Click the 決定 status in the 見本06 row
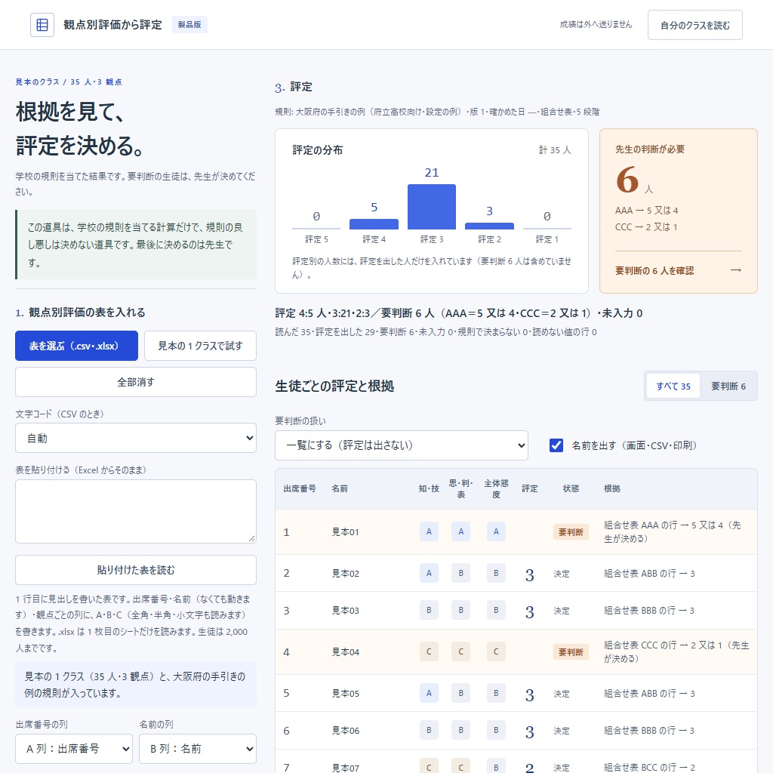This screenshot has width=773, height=773. tap(561, 730)
